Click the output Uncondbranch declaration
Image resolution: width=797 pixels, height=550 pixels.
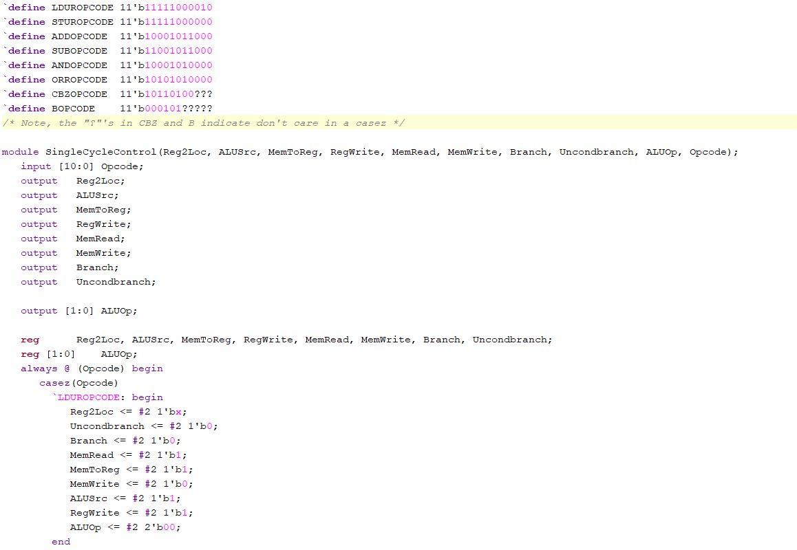(x=88, y=282)
